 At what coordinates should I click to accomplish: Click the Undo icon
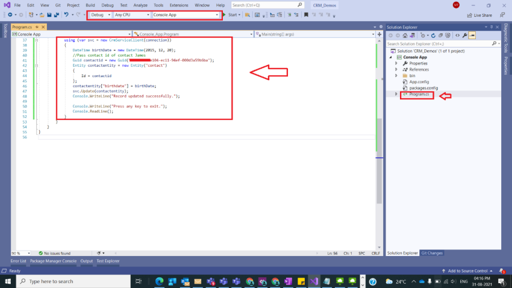66,14
